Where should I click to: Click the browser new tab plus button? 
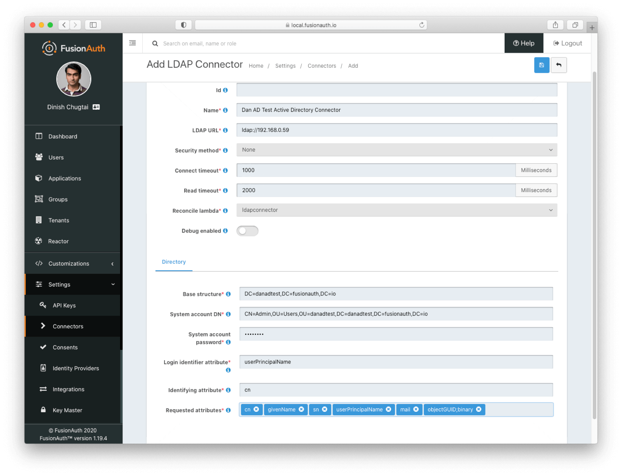592,28
